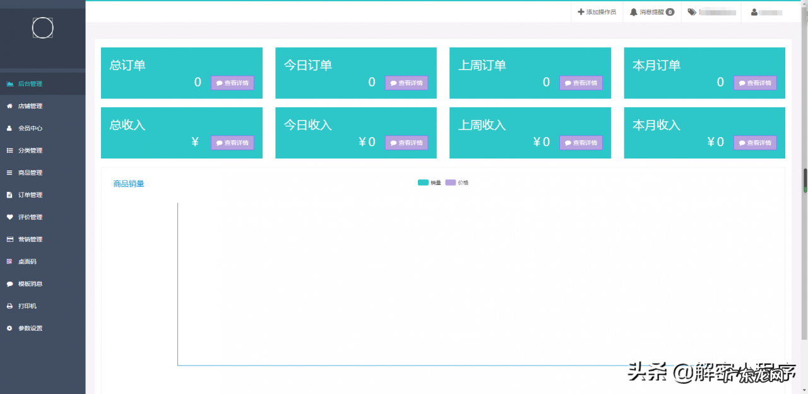Toggle the 价格 series in chart legend
Screen dimensions: 808x394
click(x=457, y=182)
